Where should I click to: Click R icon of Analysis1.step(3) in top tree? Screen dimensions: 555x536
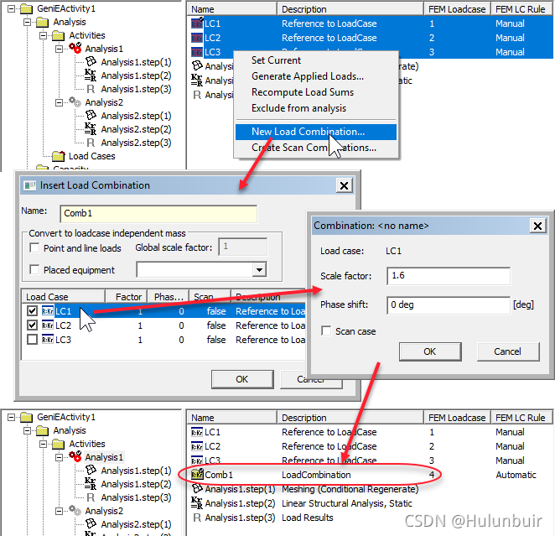(91, 89)
